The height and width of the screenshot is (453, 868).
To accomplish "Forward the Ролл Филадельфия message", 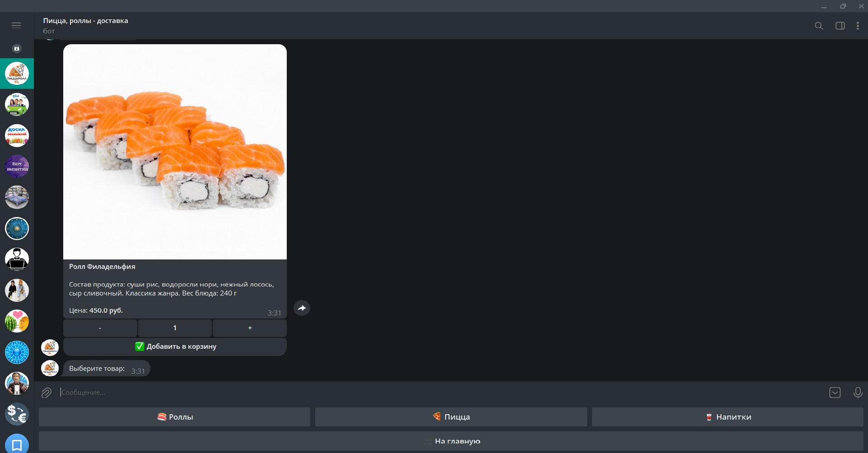I will (302, 308).
